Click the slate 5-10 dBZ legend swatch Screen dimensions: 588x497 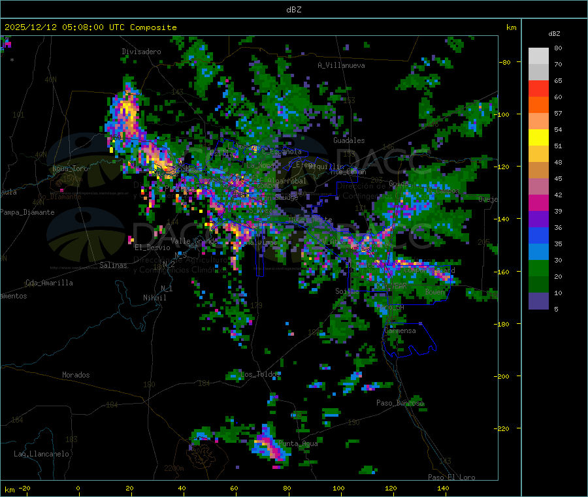point(538,301)
